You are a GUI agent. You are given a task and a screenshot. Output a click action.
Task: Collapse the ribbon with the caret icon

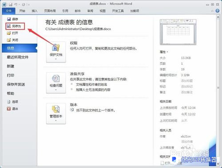coord(212,11)
